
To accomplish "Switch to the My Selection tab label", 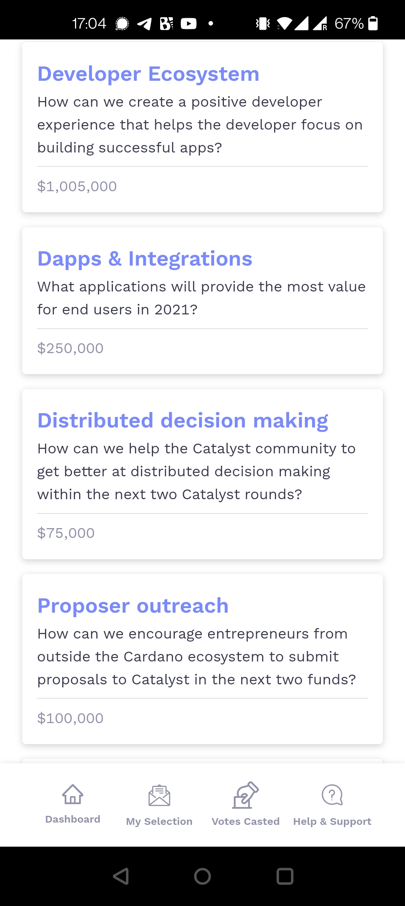I will pyautogui.click(x=159, y=821).
